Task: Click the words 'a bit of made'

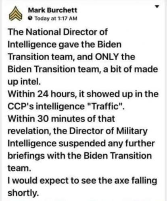Action: [131, 69]
